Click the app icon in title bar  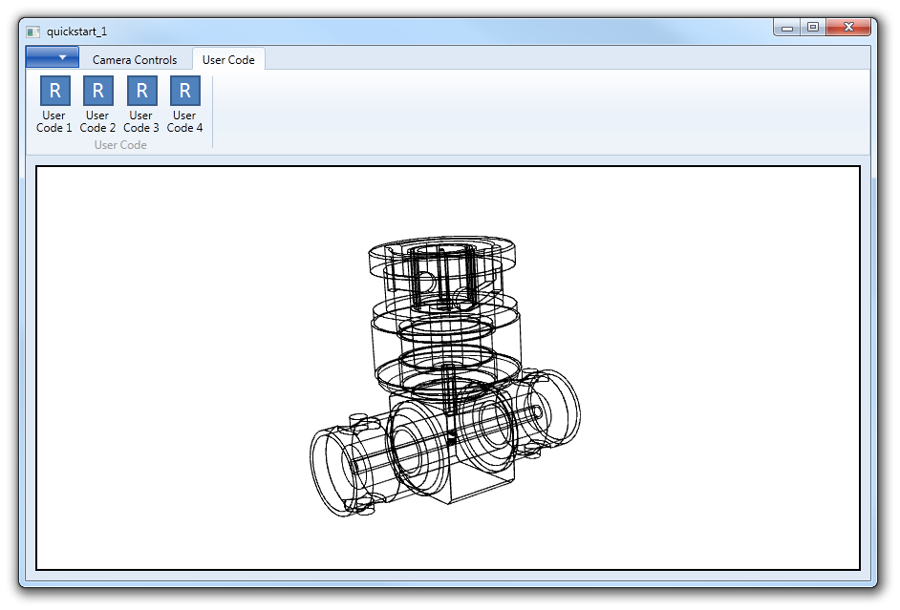click(33, 32)
